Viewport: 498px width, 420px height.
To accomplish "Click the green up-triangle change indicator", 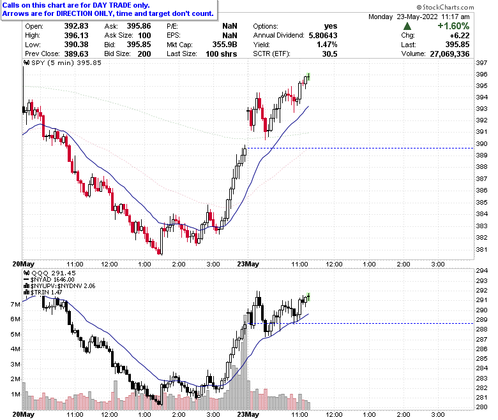I will tap(407, 26).
